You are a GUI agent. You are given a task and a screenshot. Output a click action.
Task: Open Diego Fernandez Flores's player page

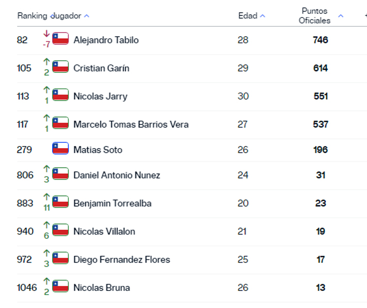(121, 260)
